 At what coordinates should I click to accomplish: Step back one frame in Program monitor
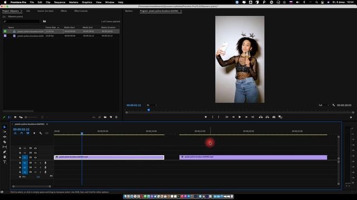click(x=233, y=117)
